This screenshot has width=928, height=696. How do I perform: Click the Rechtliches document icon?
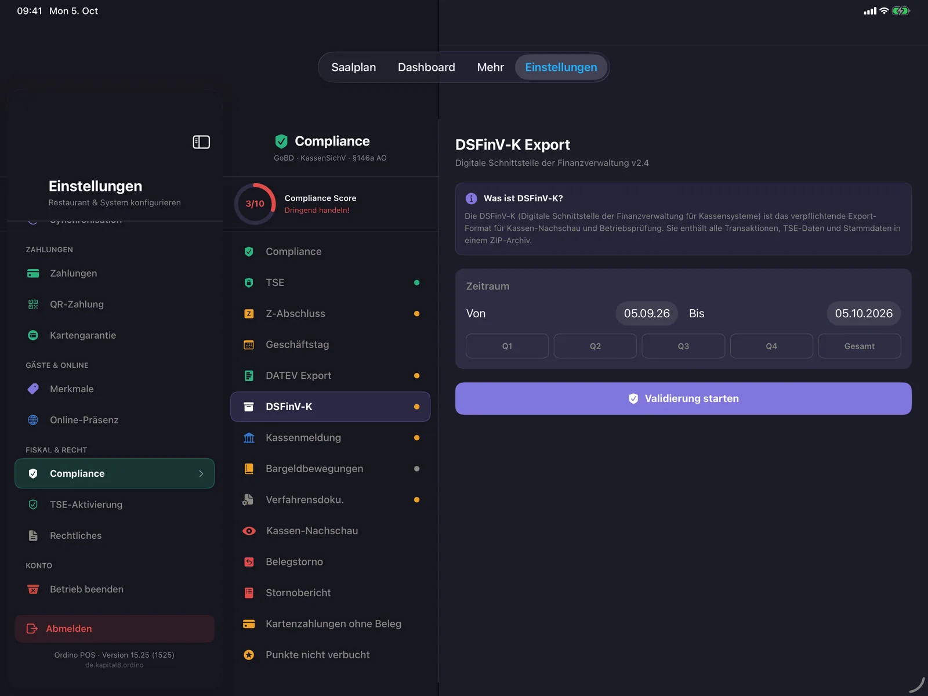33,536
